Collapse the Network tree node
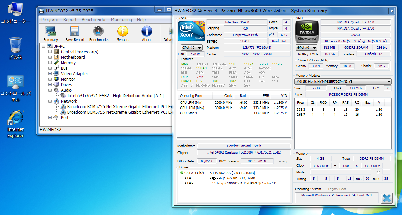 pos(50,101)
